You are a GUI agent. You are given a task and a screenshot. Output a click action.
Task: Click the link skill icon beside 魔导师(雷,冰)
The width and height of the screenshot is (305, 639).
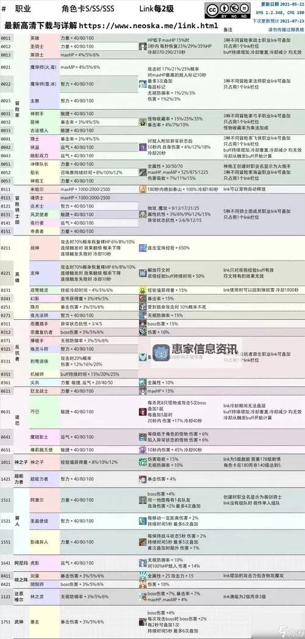[x=143, y=84]
